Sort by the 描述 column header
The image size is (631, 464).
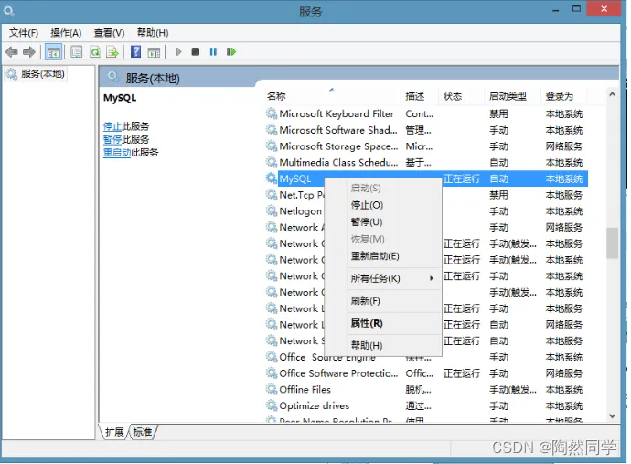click(x=420, y=96)
